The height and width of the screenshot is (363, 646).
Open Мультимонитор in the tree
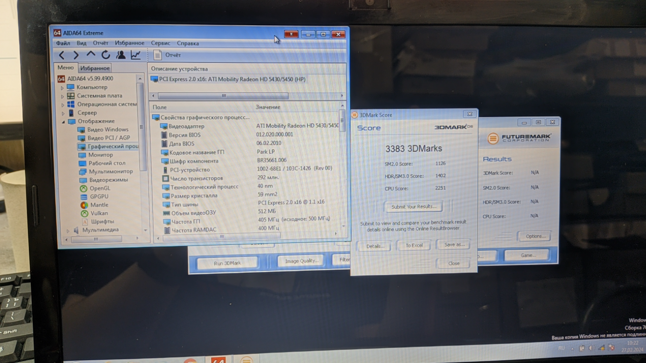[110, 171]
